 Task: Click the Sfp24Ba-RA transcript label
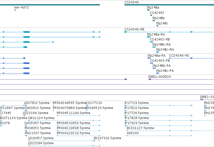click(156, 34)
